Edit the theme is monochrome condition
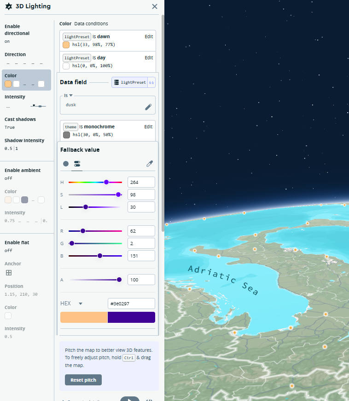This screenshot has height=401, width=349. click(148, 126)
